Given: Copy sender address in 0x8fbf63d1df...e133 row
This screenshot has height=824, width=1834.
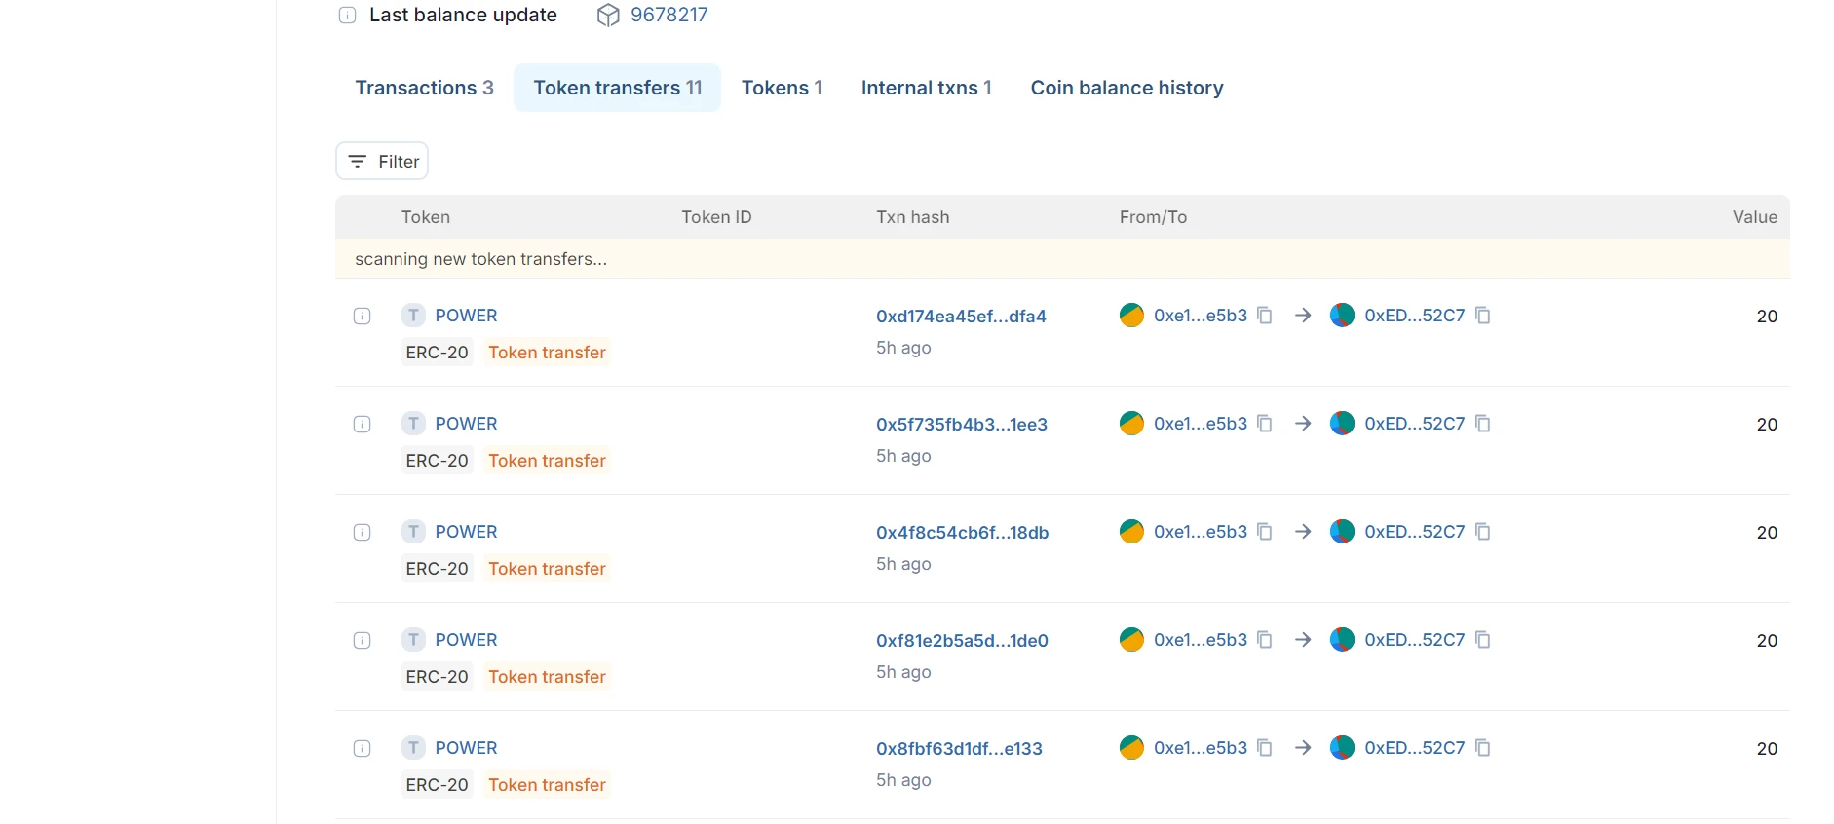Looking at the screenshot, I should point(1265,748).
